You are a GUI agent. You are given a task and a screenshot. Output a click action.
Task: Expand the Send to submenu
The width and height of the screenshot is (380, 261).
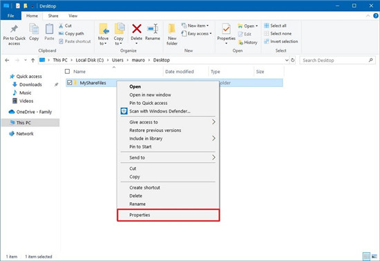168,157
